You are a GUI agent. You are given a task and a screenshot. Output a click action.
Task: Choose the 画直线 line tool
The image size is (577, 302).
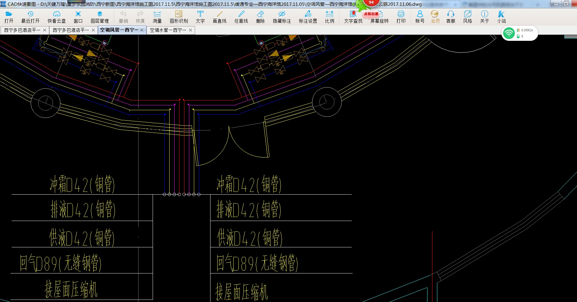pos(220,17)
